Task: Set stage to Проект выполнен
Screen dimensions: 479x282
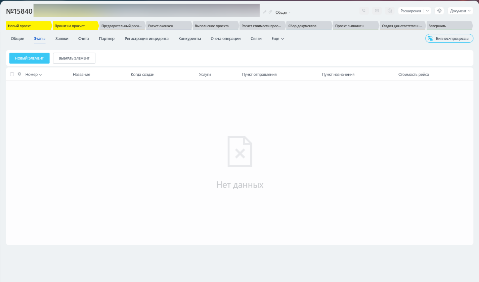Action: pos(356,26)
